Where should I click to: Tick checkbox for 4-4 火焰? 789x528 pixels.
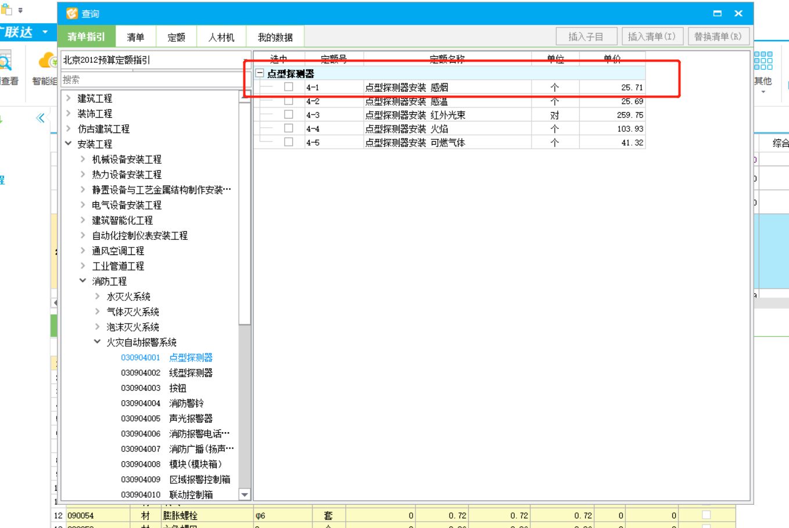[x=288, y=128]
